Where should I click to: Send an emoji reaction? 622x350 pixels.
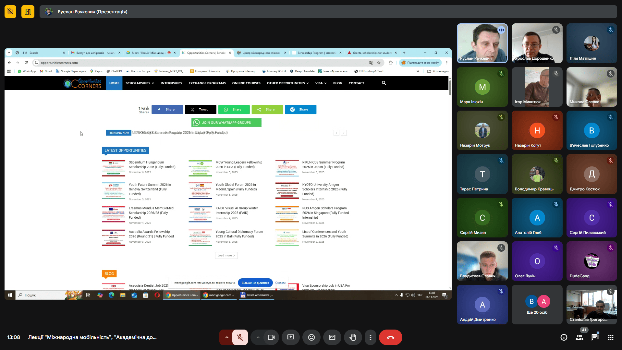(x=311, y=337)
